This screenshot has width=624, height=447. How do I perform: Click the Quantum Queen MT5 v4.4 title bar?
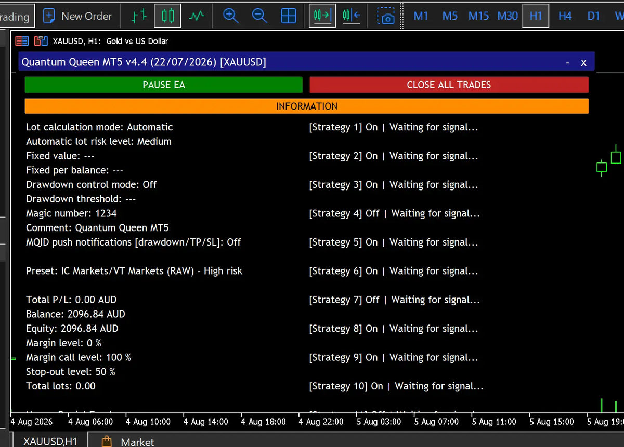click(x=307, y=62)
